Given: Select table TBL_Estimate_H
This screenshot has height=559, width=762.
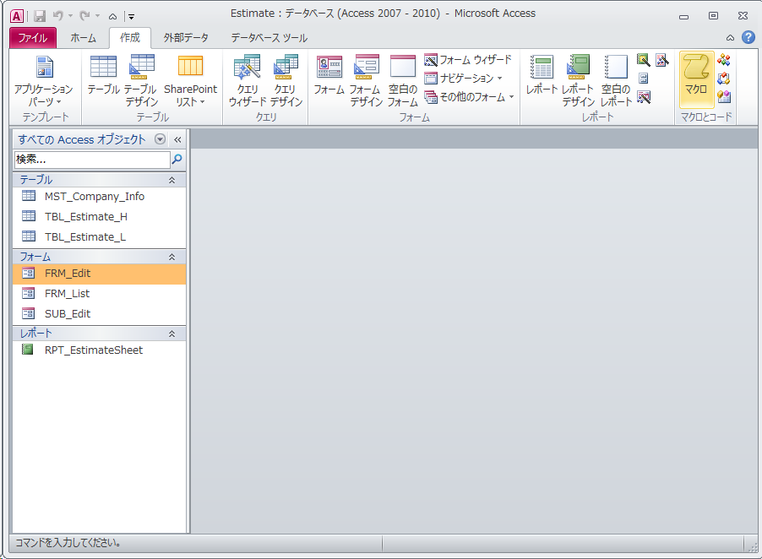Looking at the screenshot, I should [99, 217].
